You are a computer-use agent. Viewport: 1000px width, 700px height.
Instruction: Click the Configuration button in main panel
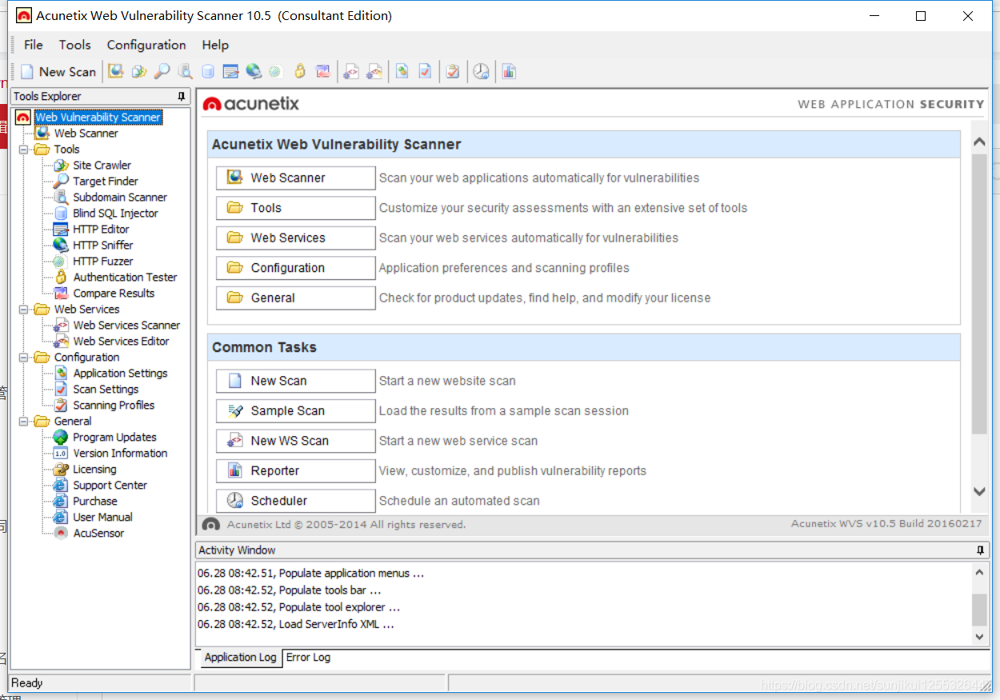pyautogui.click(x=295, y=268)
